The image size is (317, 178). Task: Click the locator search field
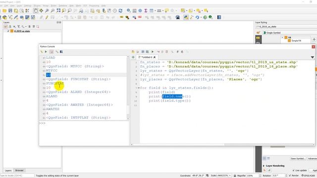click(x=17, y=176)
